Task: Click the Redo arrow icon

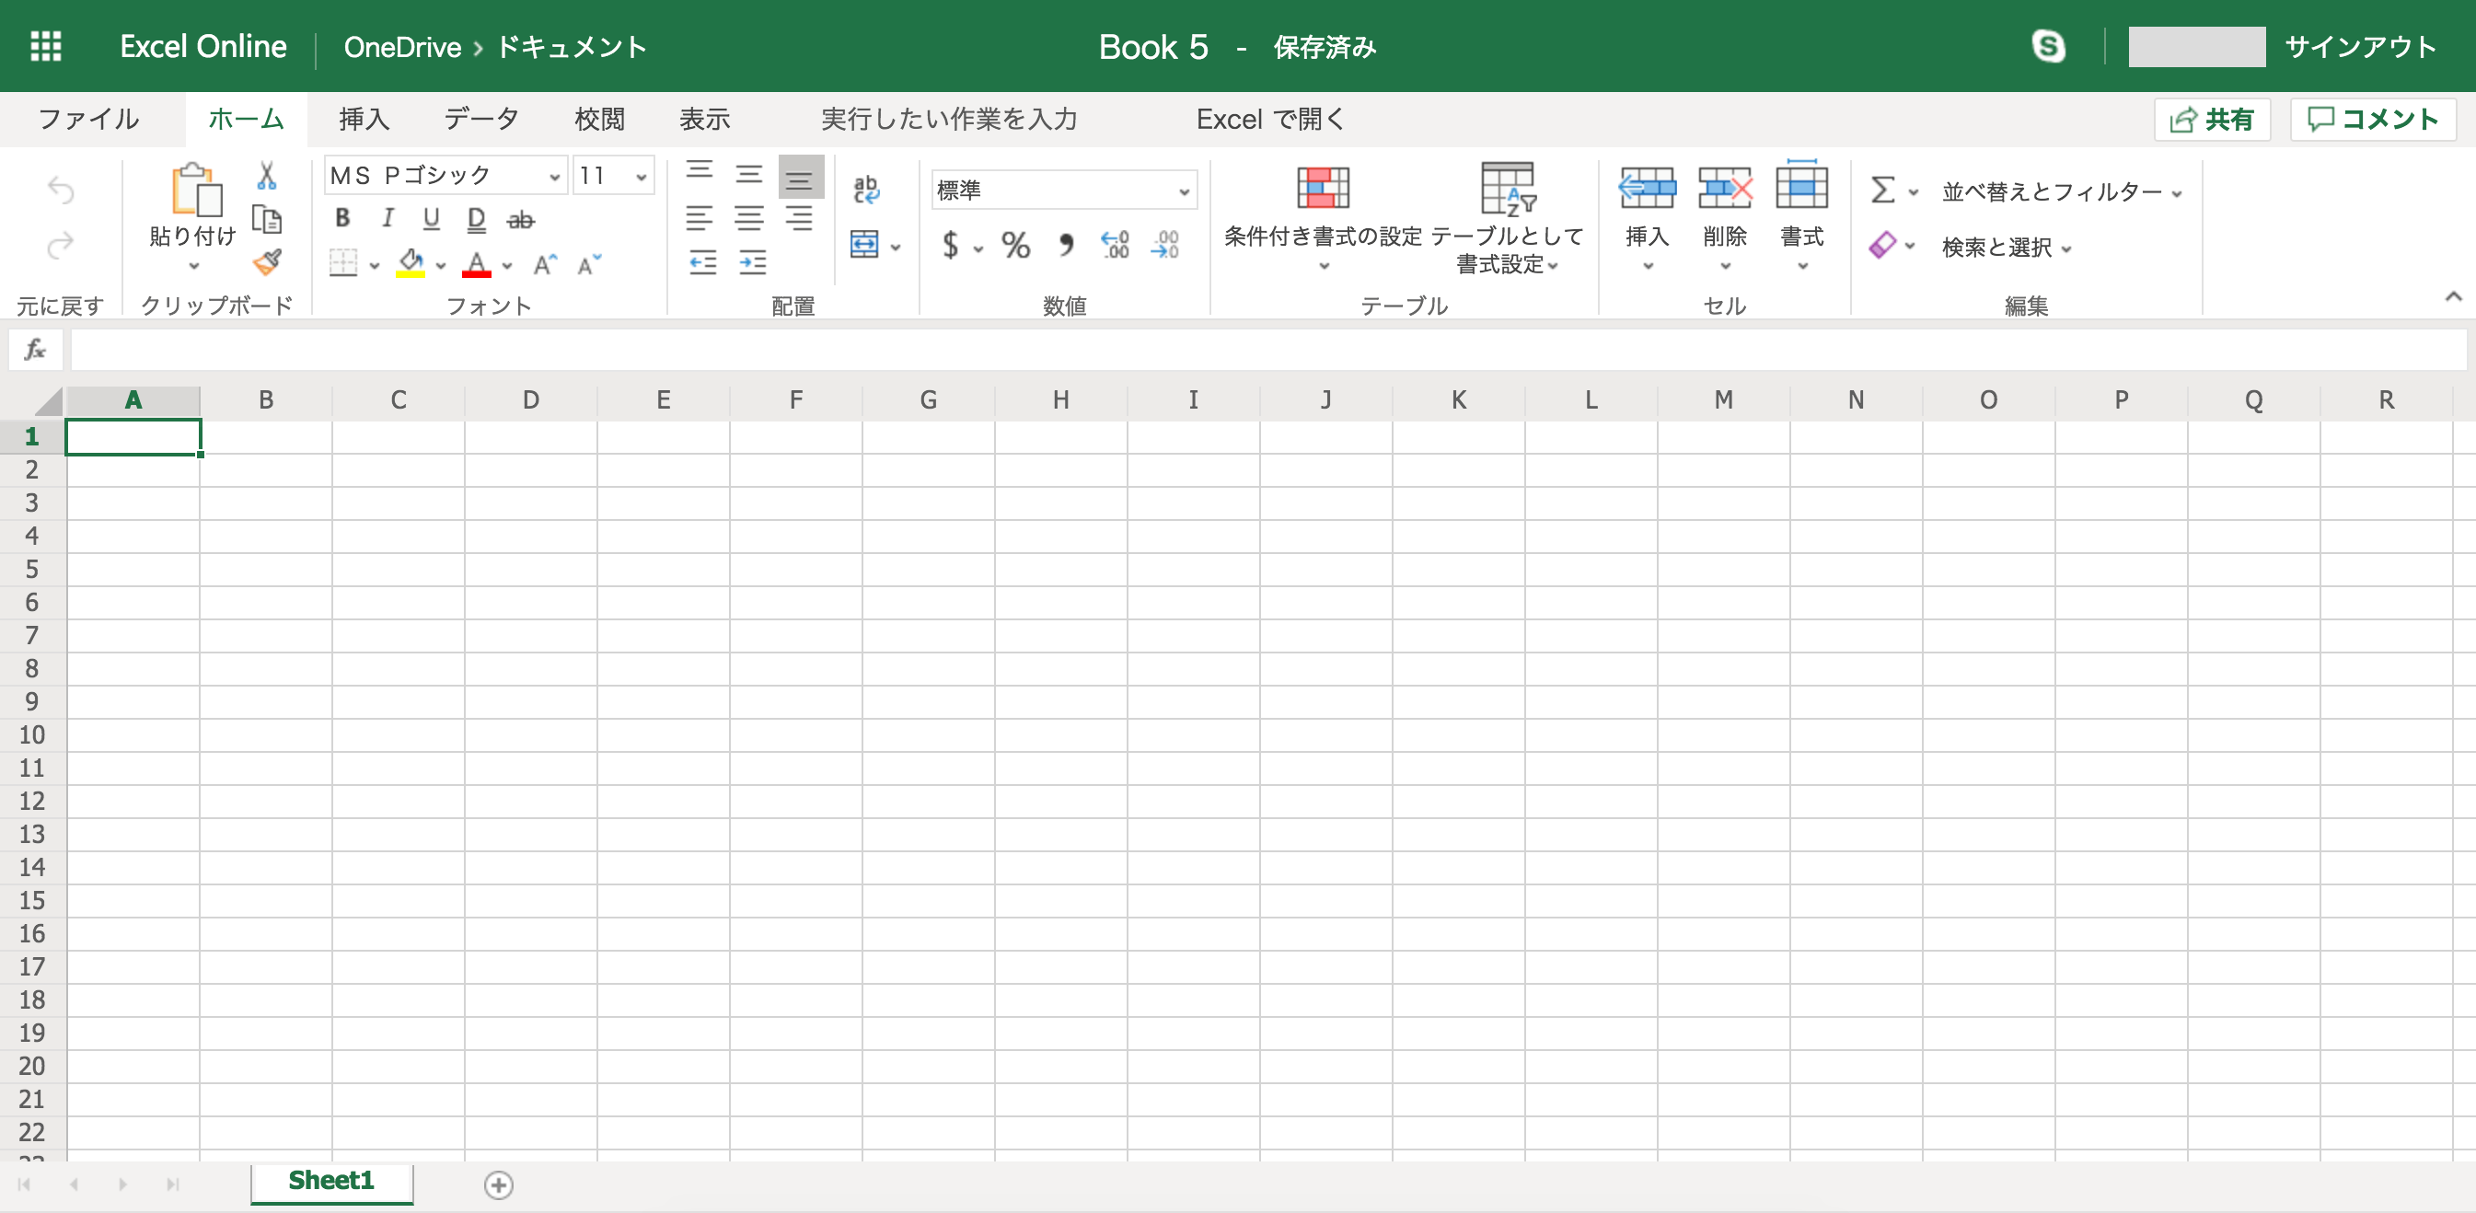Action: [61, 246]
